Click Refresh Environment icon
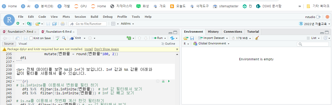The image size is (332, 105). tap(325, 38)
